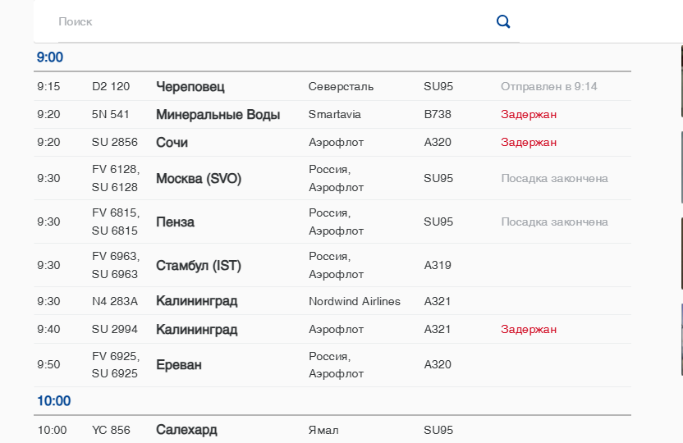Viewport: 683px width, 443px height.
Task: Open the Ереван flight FV 6925
Action: (x=179, y=365)
